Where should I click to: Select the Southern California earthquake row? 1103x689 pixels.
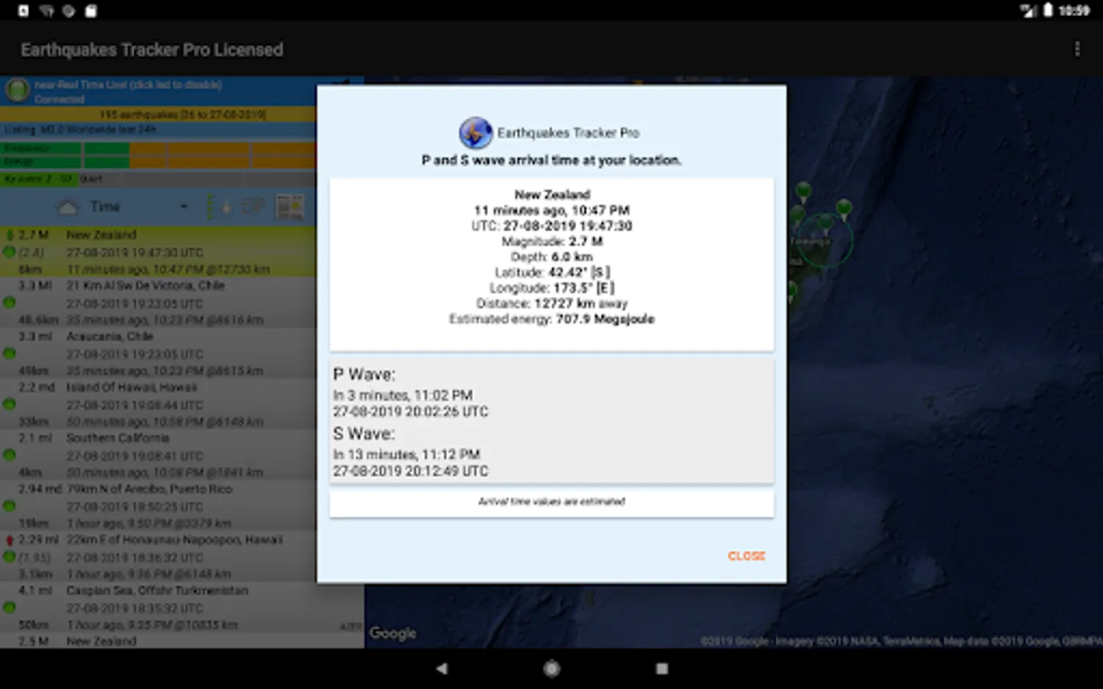pyautogui.click(x=158, y=455)
